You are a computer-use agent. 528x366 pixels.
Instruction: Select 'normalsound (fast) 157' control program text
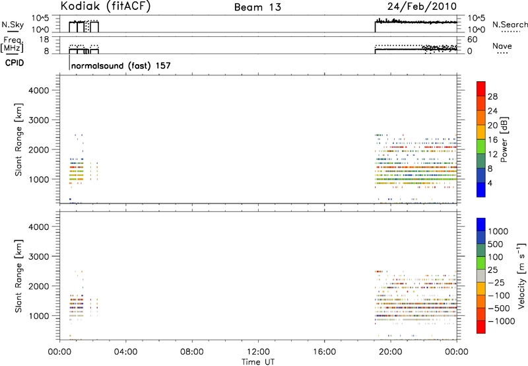coord(121,65)
